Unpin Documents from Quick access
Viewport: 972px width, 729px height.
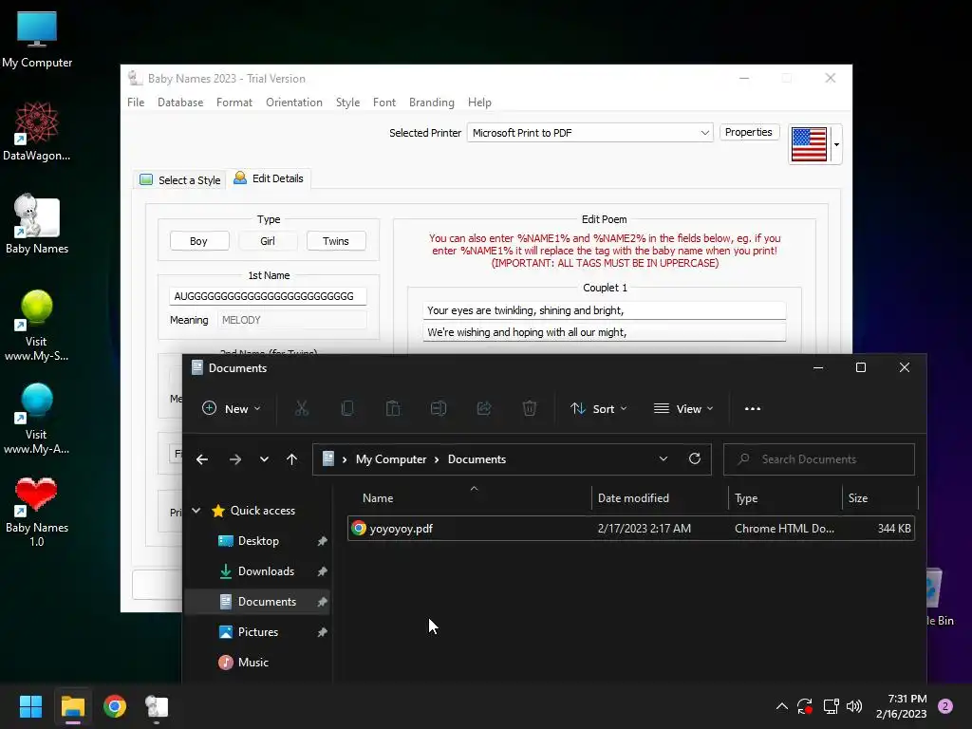click(x=323, y=602)
